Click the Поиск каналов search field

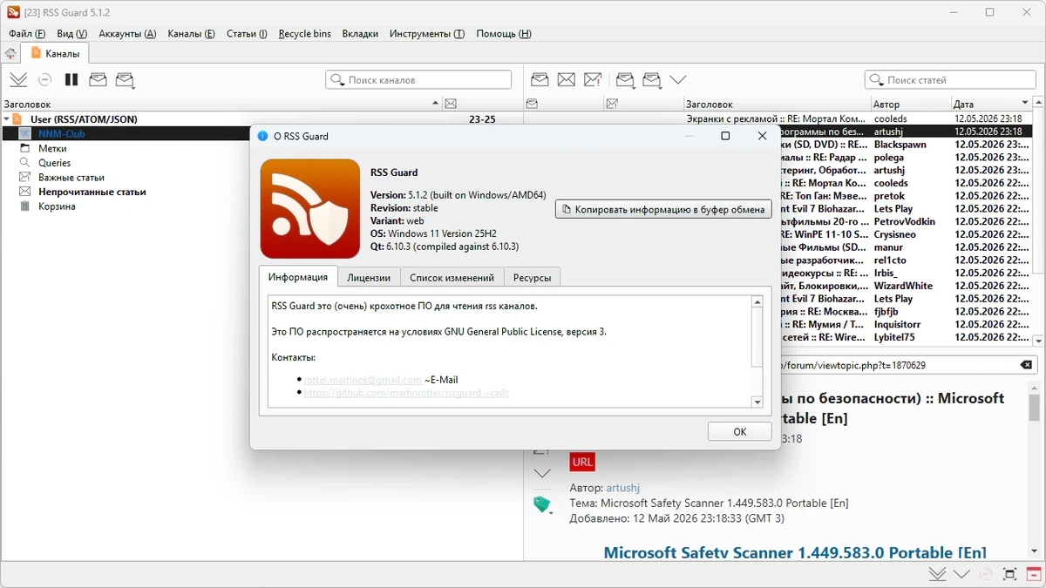[x=418, y=80]
